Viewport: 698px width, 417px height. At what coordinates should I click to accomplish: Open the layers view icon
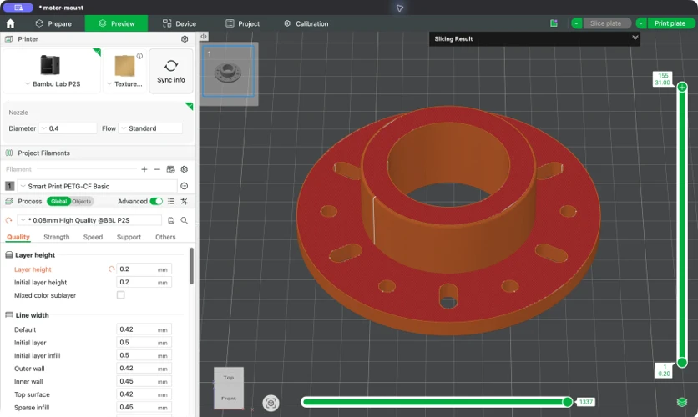(682, 402)
